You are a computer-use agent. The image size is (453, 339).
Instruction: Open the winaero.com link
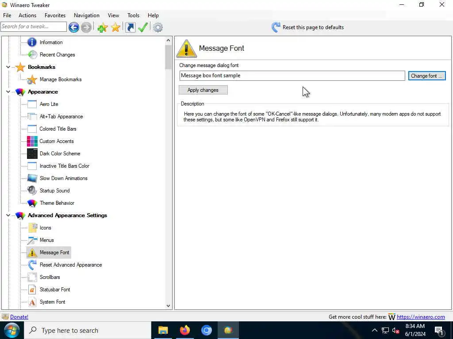(421, 317)
